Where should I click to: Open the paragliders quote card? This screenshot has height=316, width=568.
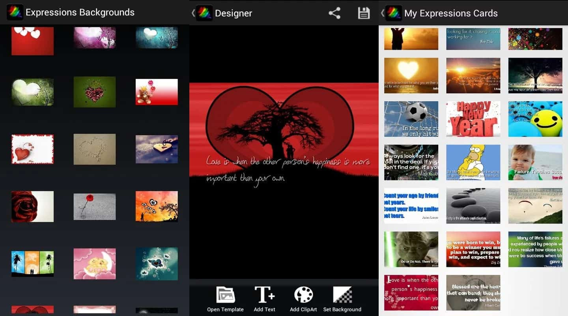pos(535,206)
